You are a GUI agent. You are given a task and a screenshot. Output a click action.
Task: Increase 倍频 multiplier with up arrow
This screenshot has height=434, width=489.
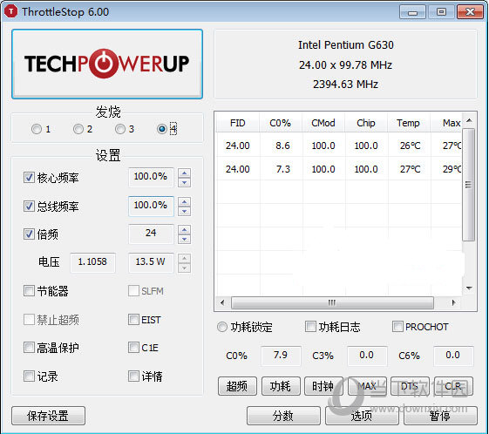tap(184, 230)
